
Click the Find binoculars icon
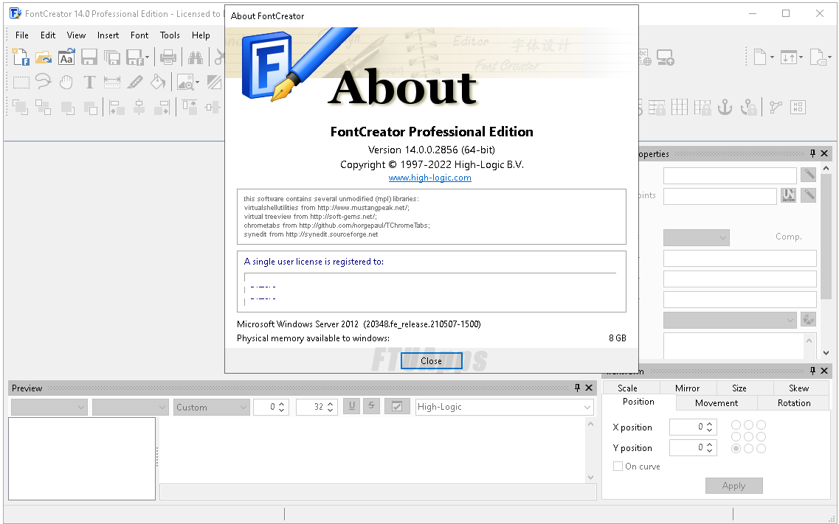point(196,57)
